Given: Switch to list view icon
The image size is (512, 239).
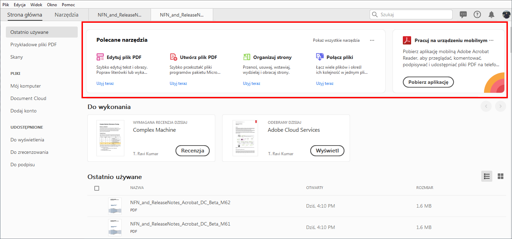Looking at the screenshot, I should 487,176.
